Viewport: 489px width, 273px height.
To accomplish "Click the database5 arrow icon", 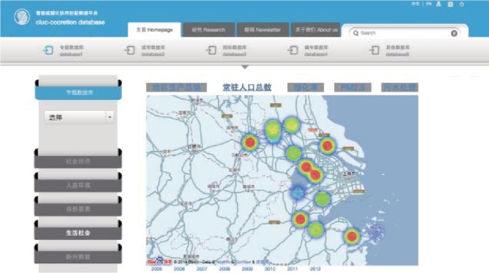I will [x=374, y=51].
